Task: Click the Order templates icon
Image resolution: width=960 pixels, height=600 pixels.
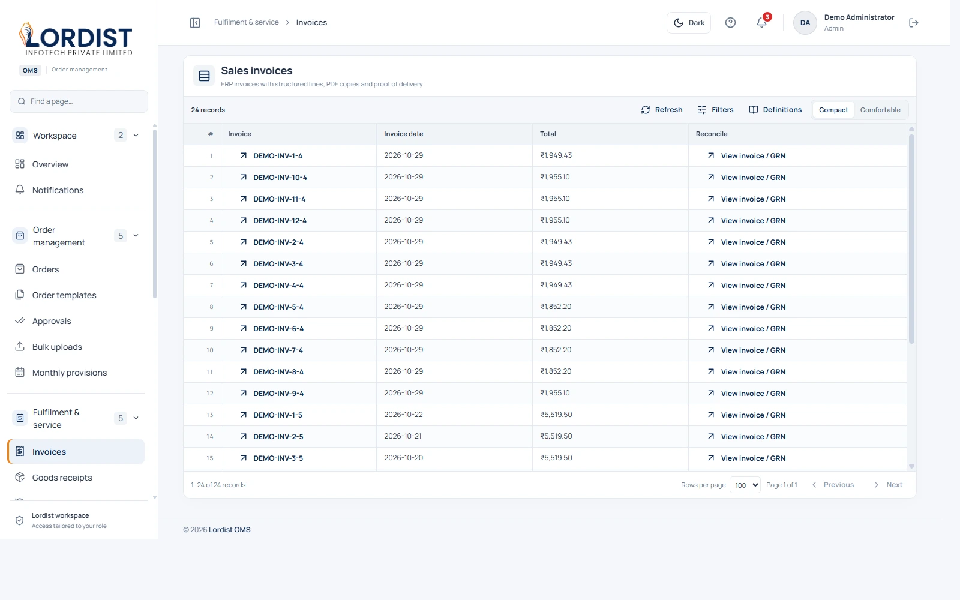Action: click(20, 295)
